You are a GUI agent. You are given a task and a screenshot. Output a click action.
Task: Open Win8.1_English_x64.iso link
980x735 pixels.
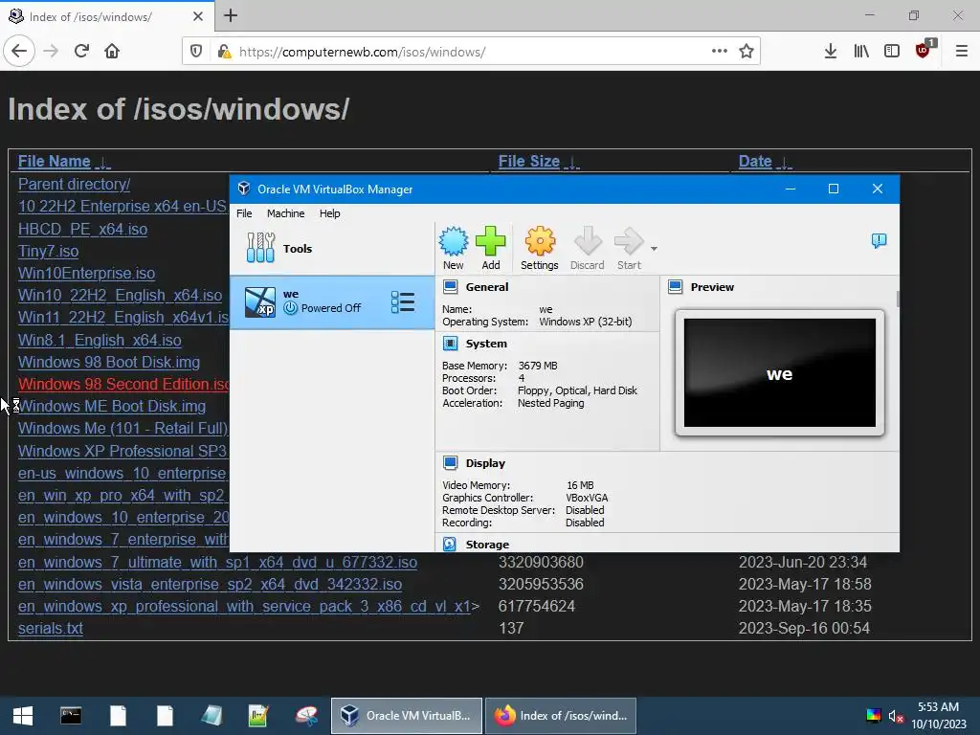pyautogui.click(x=100, y=340)
